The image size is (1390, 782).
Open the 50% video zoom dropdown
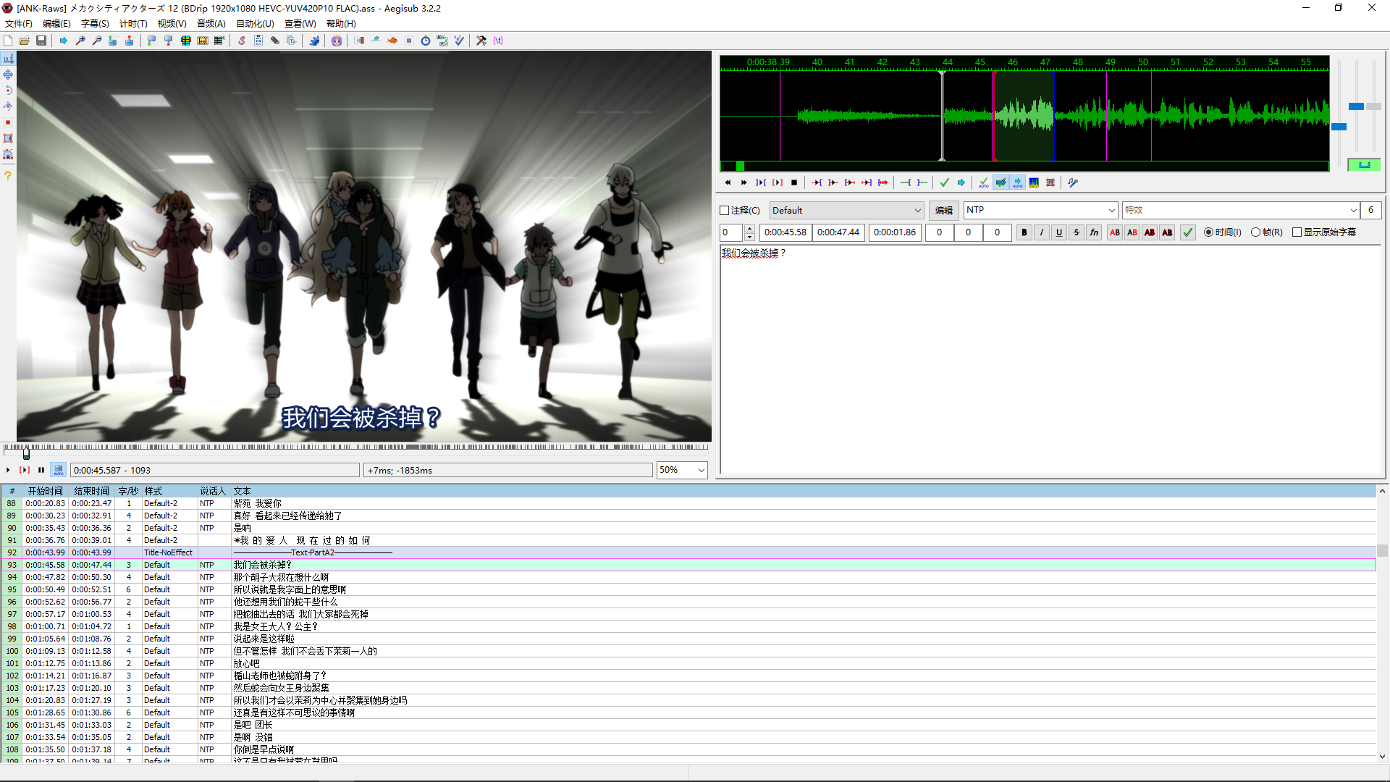pyautogui.click(x=682, y=470)
